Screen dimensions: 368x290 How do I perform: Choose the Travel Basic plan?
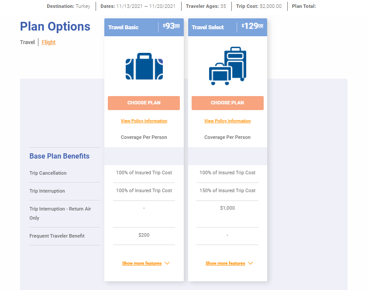point(144,103)
